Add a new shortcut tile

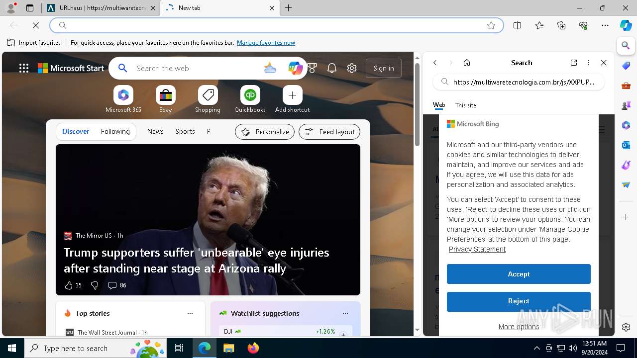tap(293, 99)
